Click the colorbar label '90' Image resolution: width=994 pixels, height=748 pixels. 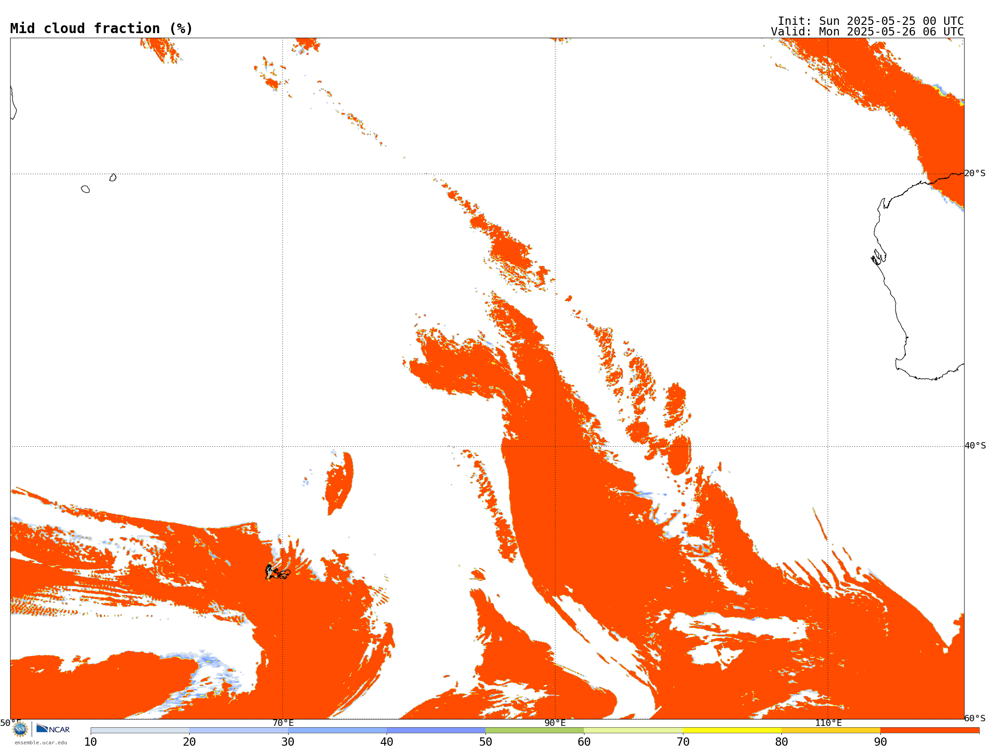(x=880, y=742)
